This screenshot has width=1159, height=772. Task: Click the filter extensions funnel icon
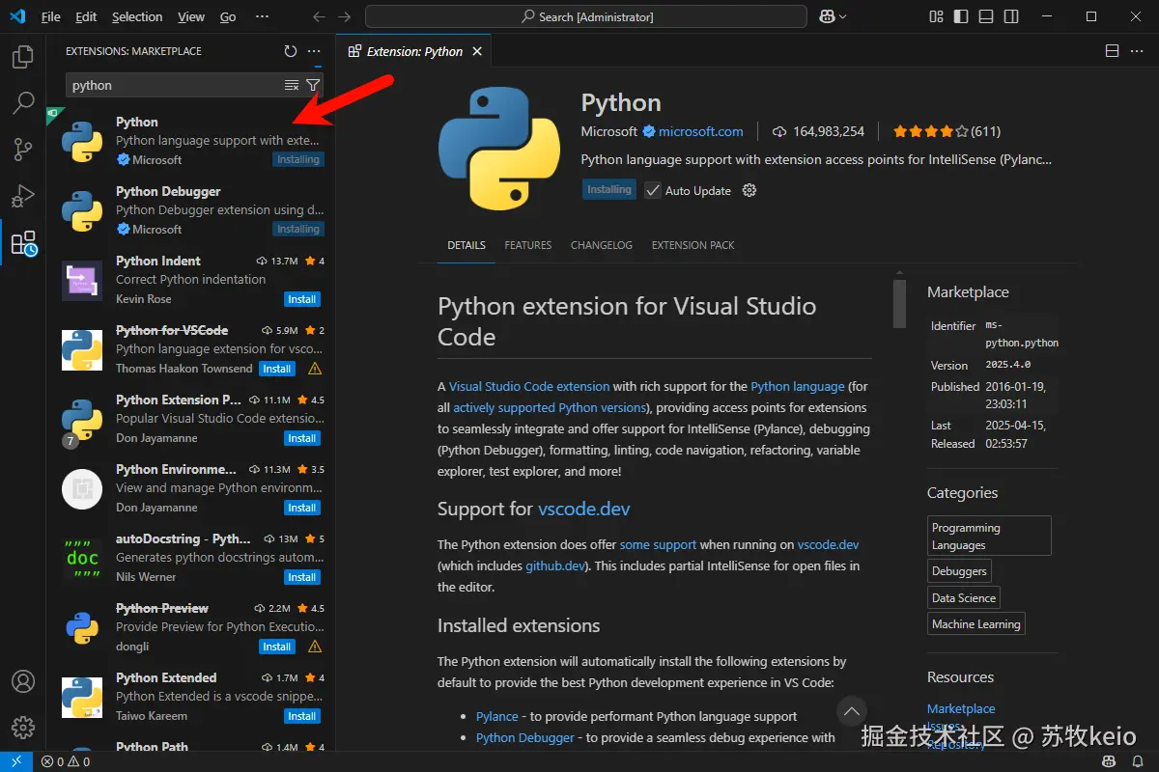(x=313, y=85)
